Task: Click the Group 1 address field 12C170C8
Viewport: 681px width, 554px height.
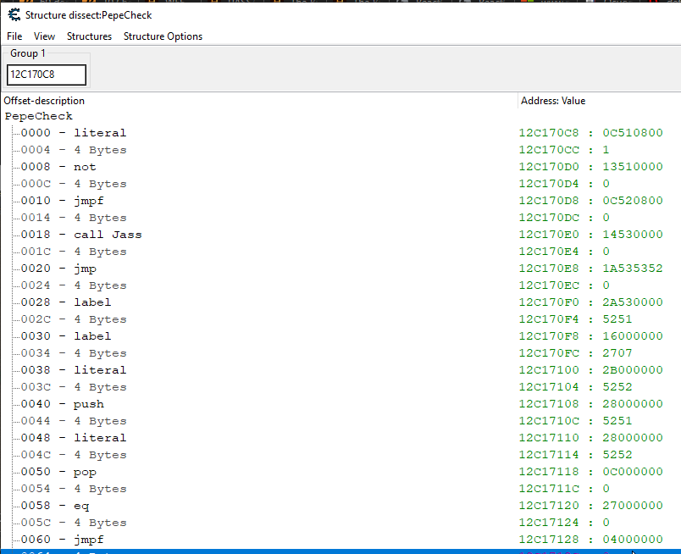Action: [47, 75]
